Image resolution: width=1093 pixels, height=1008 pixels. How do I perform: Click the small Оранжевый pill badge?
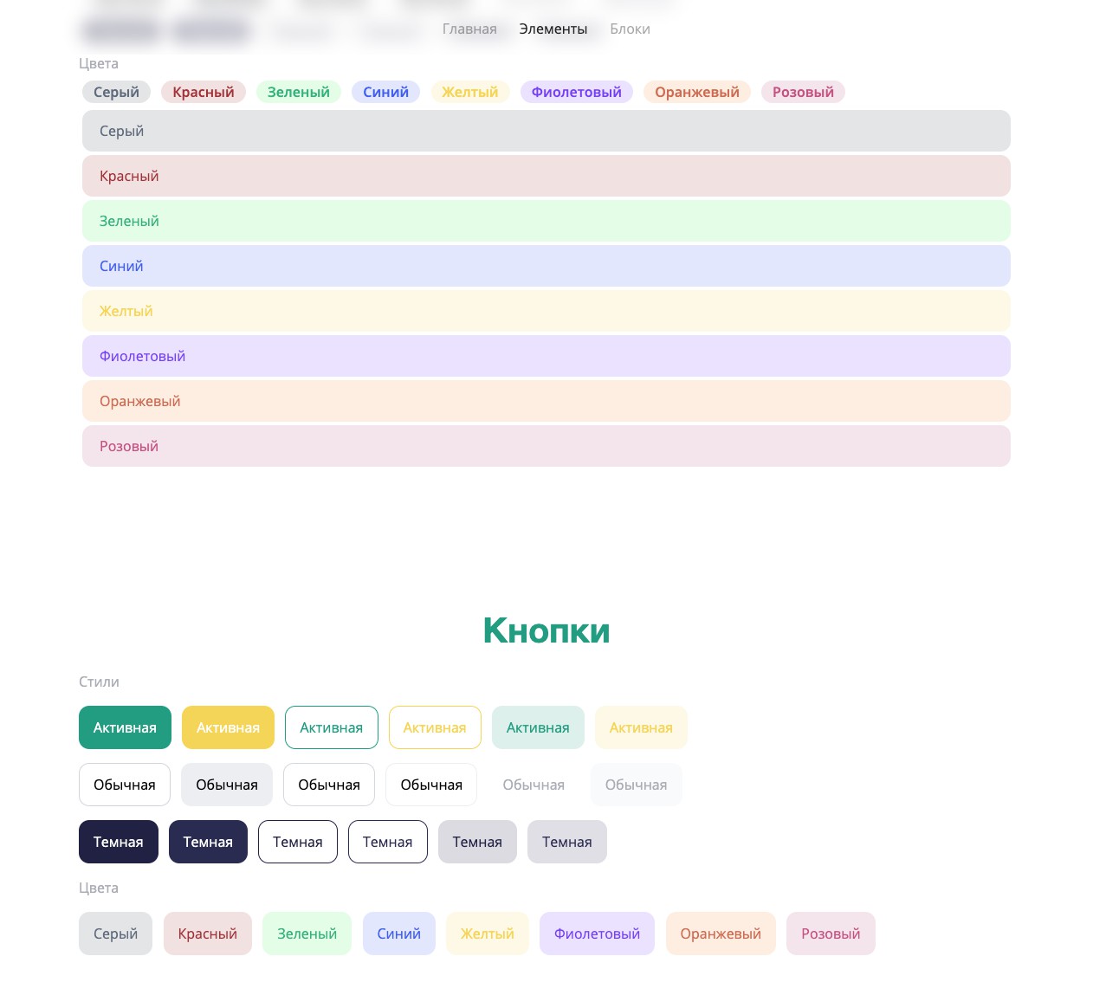[x=697, y=92]
